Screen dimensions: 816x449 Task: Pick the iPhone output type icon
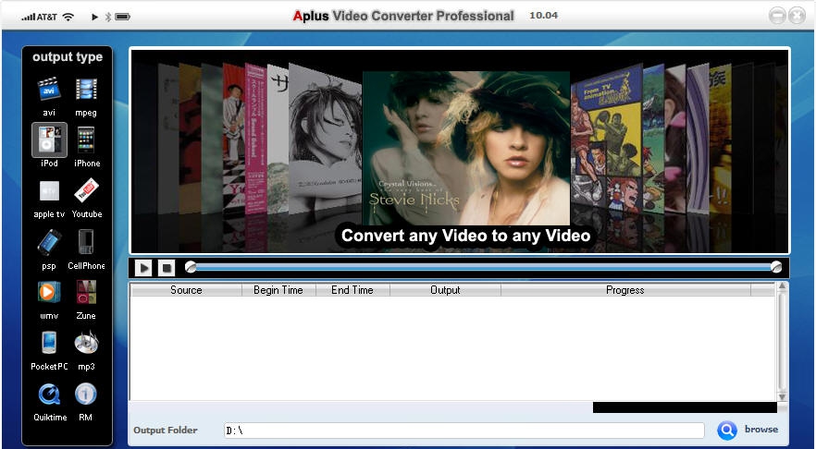[86, 140]
